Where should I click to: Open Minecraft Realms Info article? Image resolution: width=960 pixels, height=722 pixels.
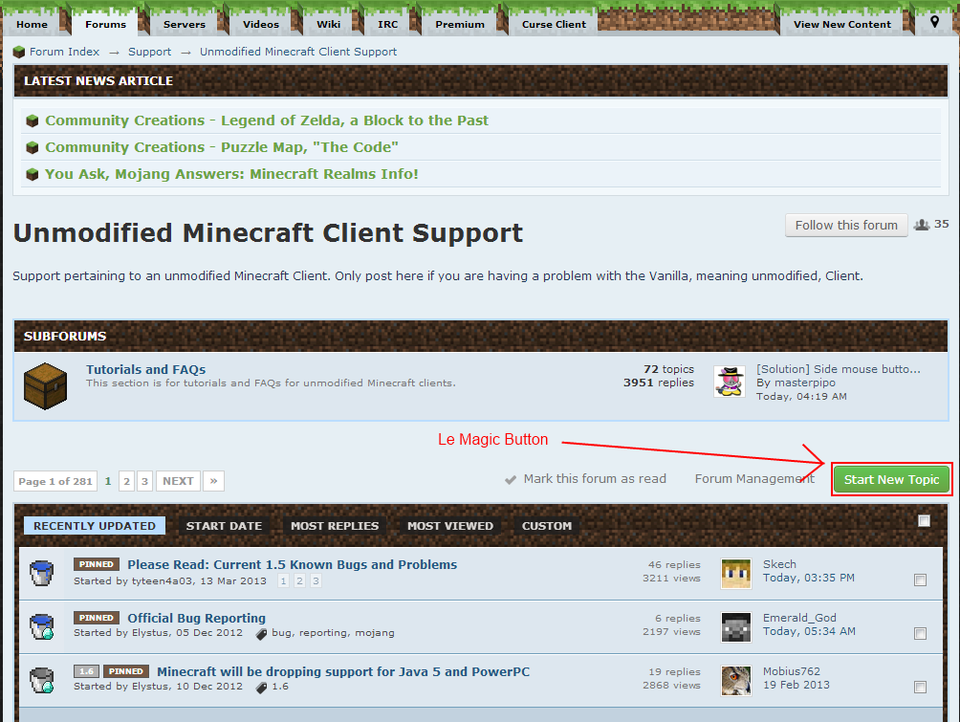point(231,175)
